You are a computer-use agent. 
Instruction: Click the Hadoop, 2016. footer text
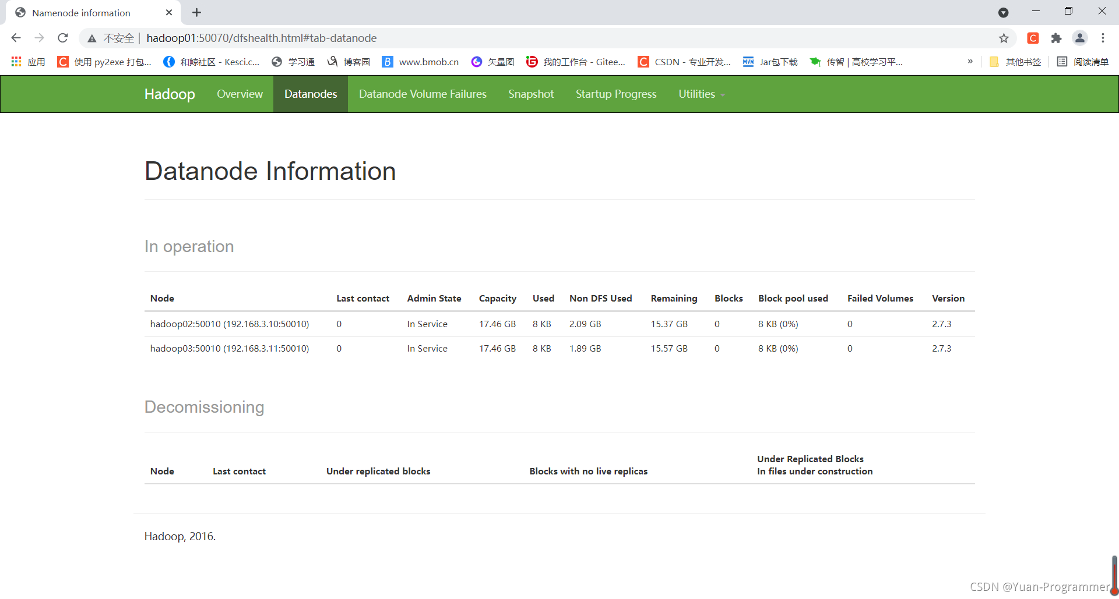pyautogui.click(x=180, y=536)
